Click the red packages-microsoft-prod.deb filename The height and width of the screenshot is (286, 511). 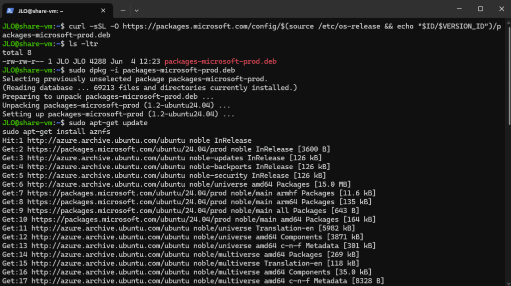(x=220, y=61)
